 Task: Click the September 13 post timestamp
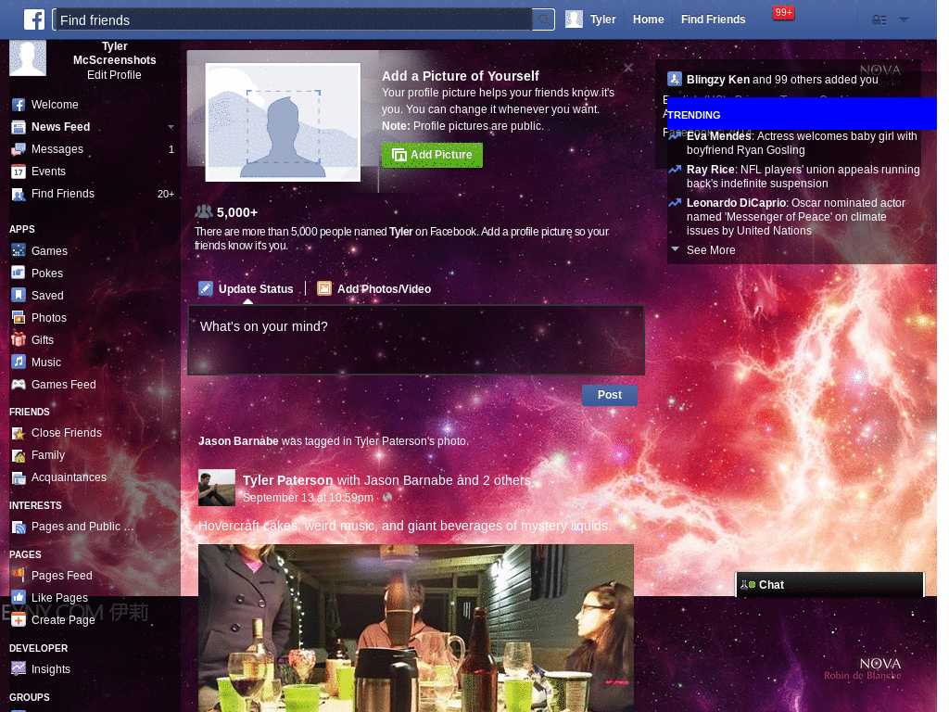pos(308,498)
